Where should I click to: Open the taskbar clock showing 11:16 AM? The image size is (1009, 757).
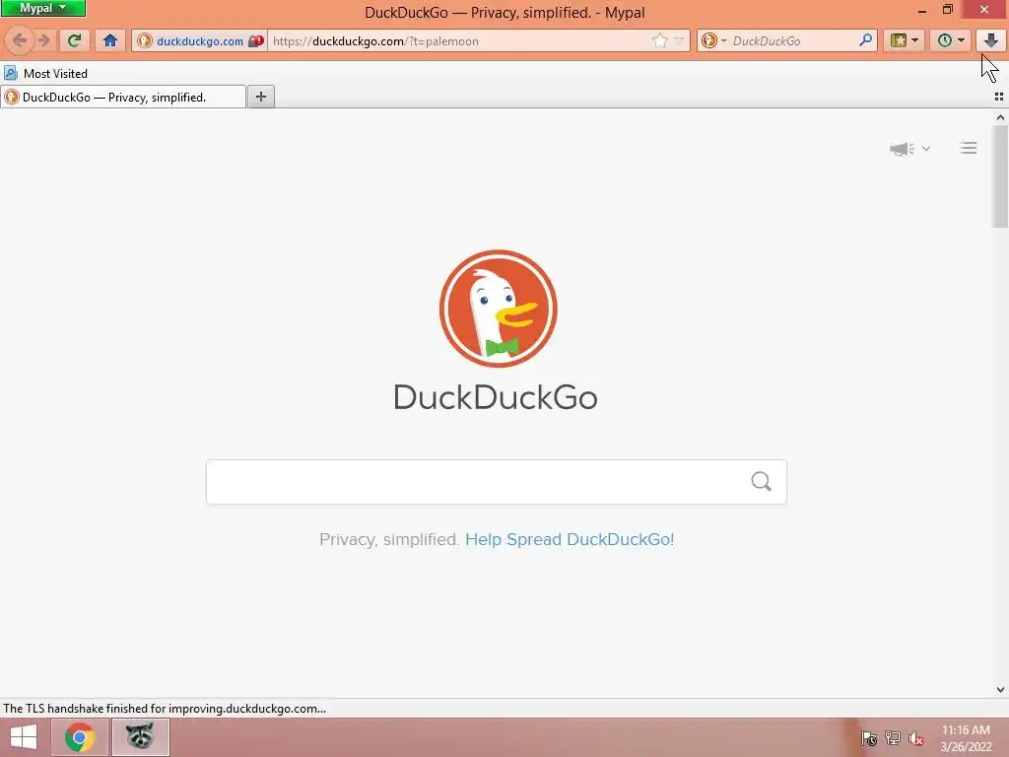click(x=966, y=738)
